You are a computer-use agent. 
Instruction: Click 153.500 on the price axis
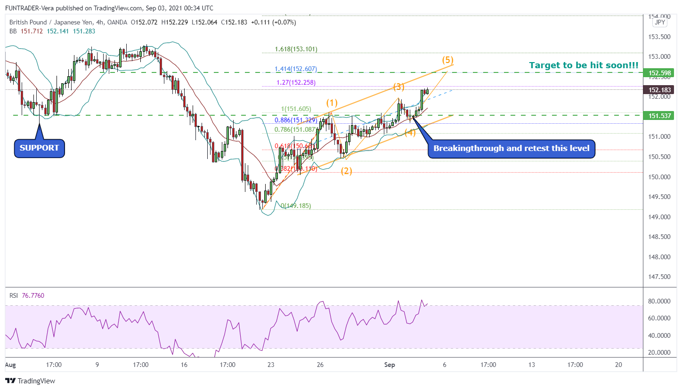click(658, 37)
